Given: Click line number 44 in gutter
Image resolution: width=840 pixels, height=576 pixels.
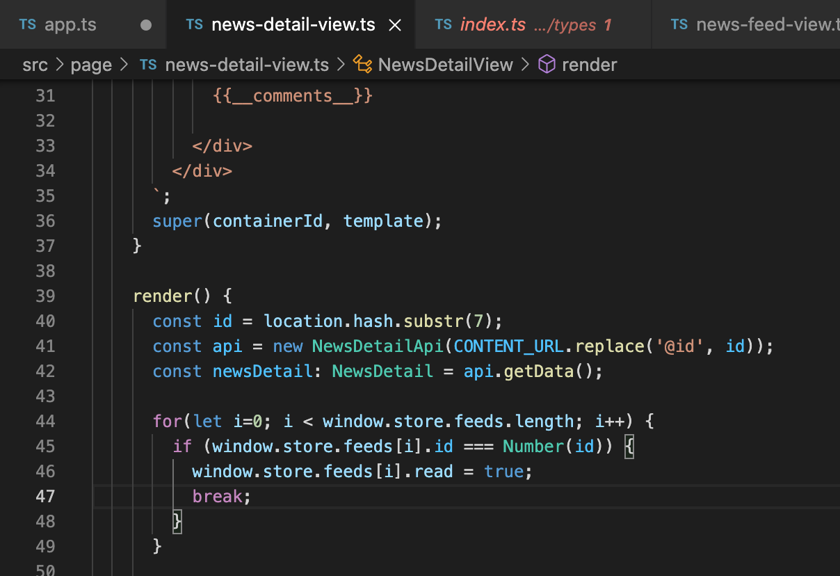Looking at the screenshot, I should point(45,421).
